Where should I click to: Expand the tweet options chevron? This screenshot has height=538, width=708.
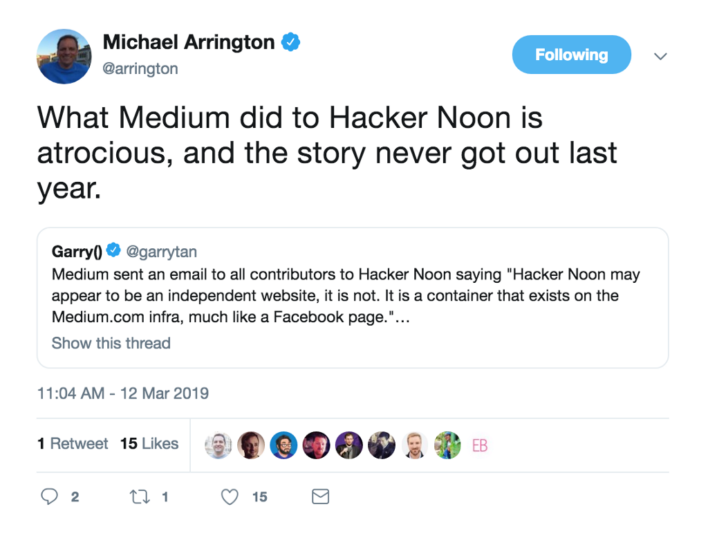click(660, 56)
